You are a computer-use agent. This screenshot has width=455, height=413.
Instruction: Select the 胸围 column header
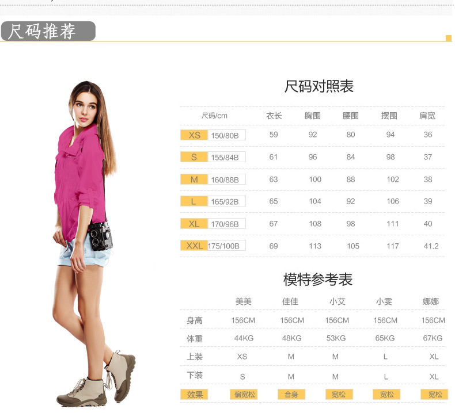[312, 116]
